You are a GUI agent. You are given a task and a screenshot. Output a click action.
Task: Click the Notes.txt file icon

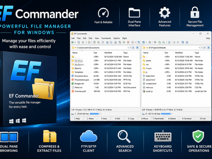click(73, 87)
